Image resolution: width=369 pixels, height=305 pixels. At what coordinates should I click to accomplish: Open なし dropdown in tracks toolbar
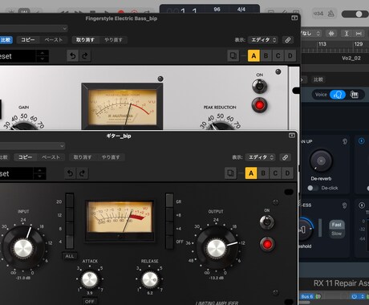point(311,34)
